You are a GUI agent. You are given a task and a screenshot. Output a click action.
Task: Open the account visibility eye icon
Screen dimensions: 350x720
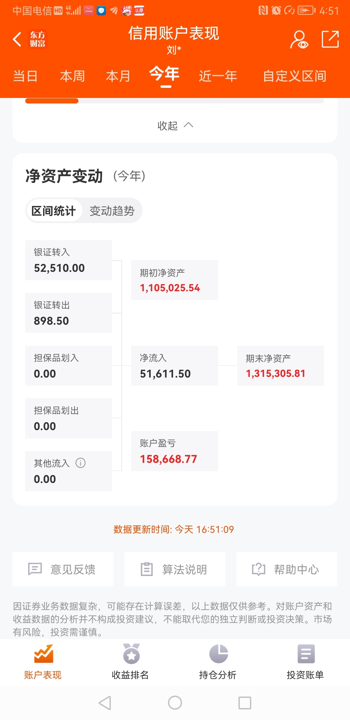(x=299, y=40)
